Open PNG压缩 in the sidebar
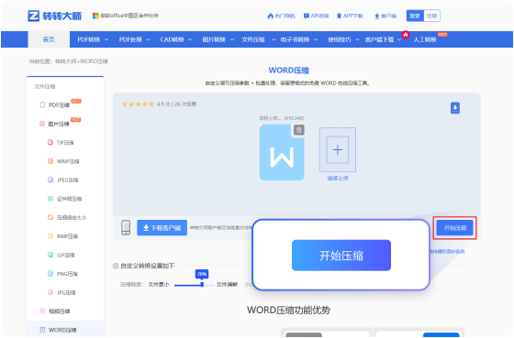Image resolution: width=514 pixels, height=338 pixels. (x=63, y=274)
